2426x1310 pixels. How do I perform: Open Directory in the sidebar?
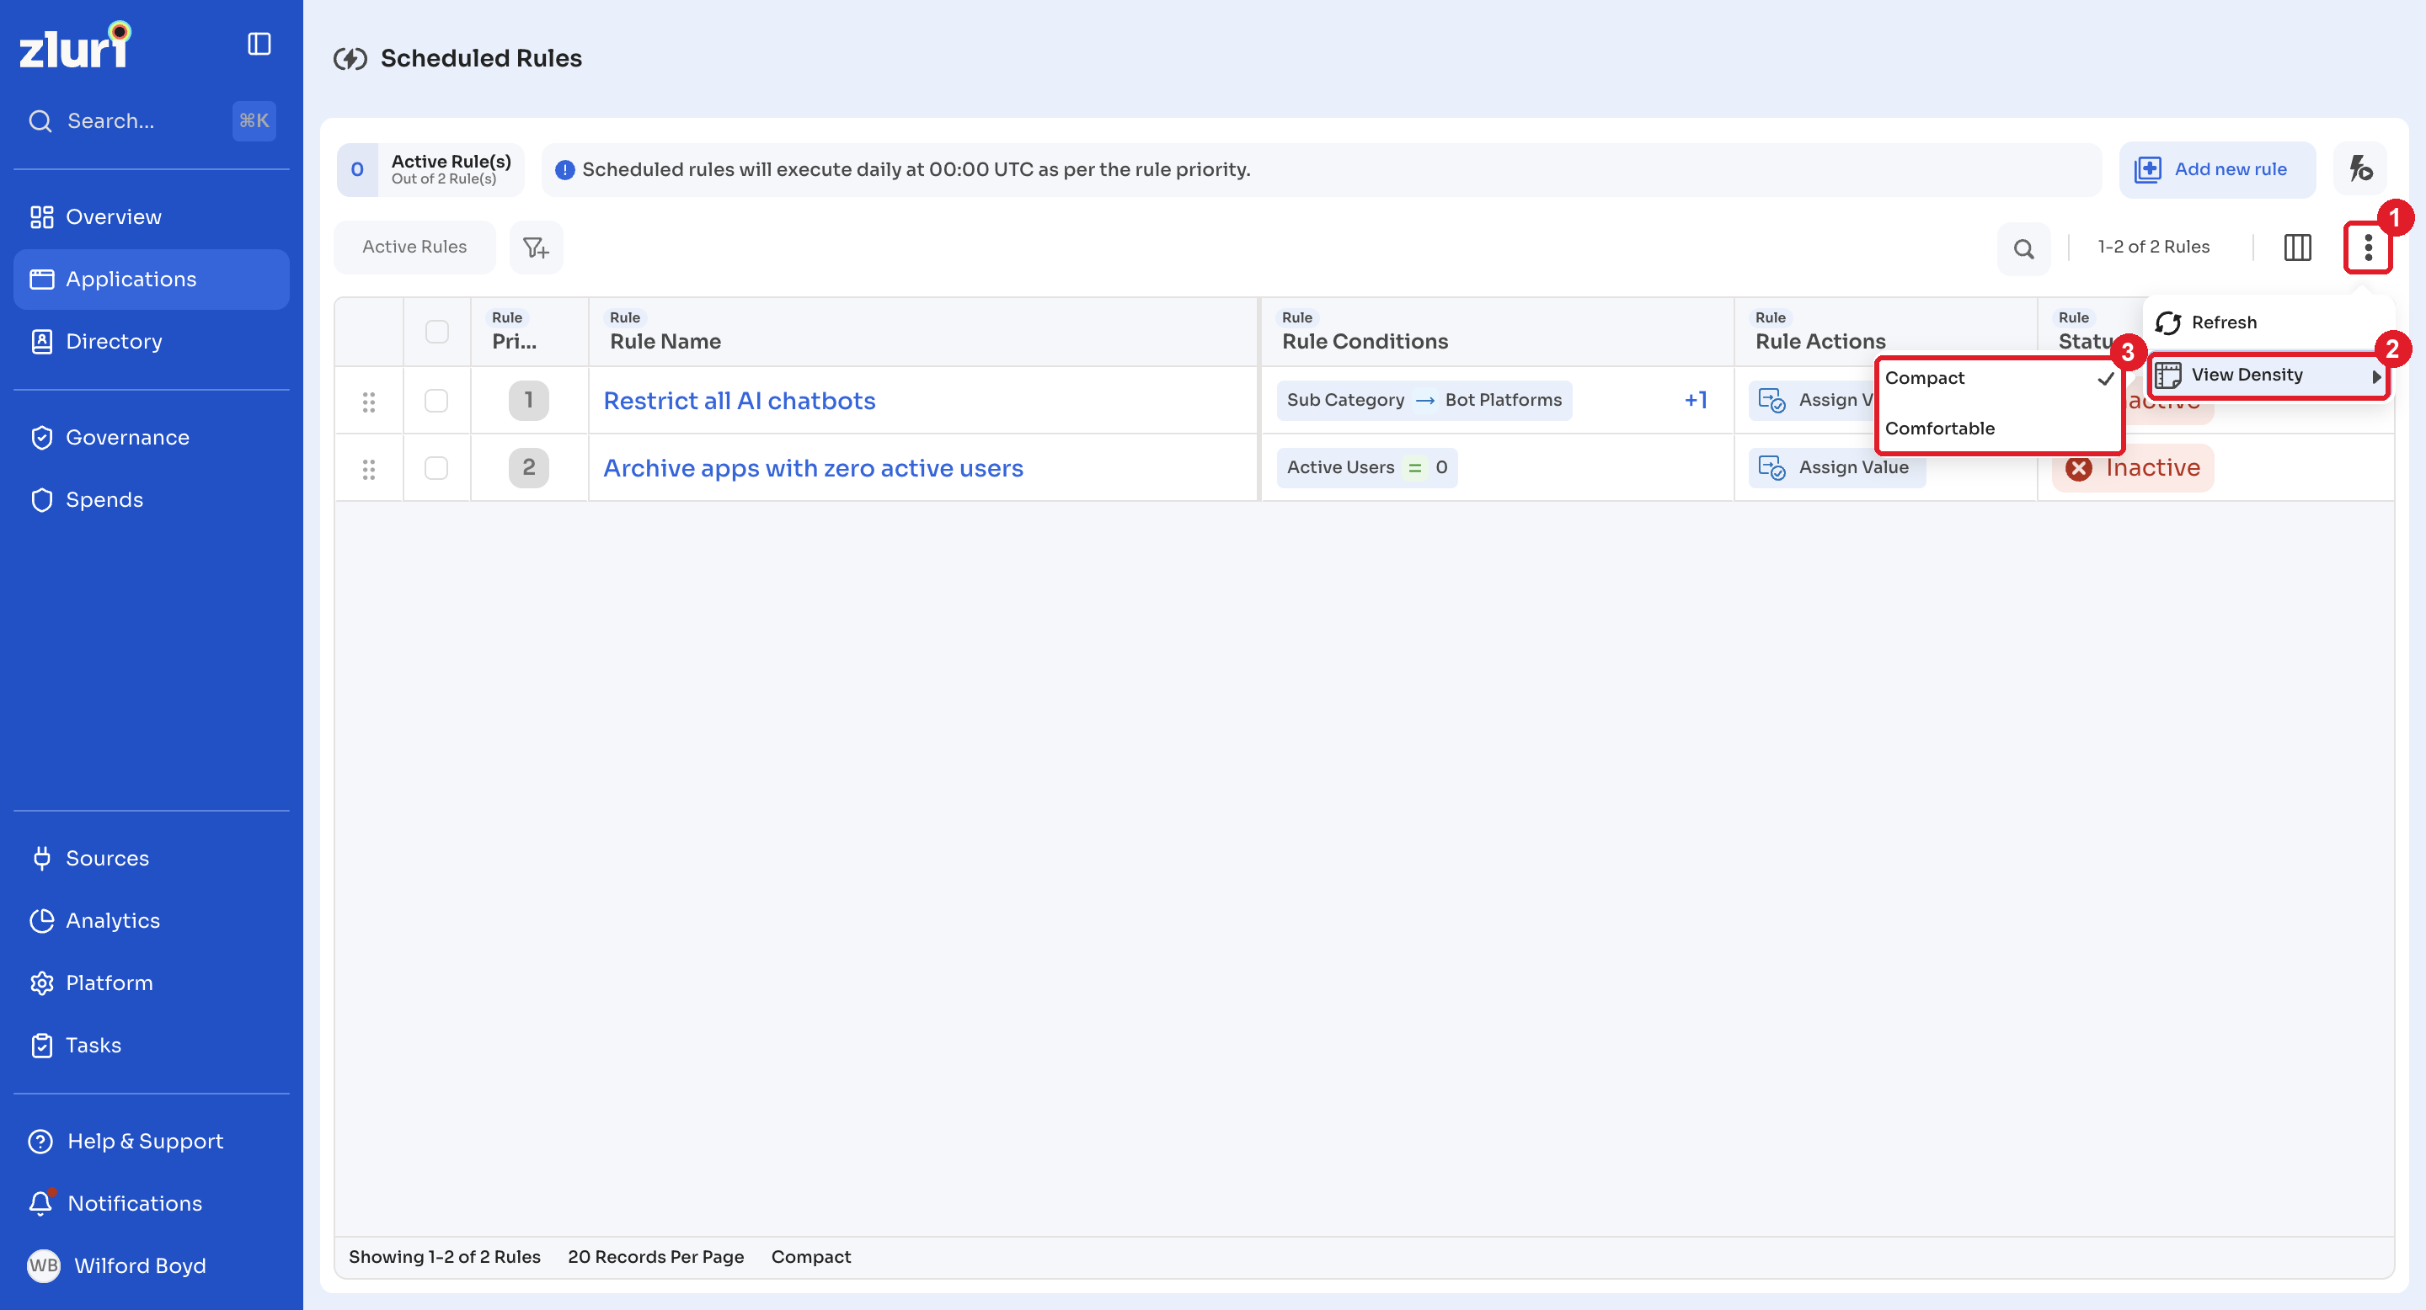(151, 342)
